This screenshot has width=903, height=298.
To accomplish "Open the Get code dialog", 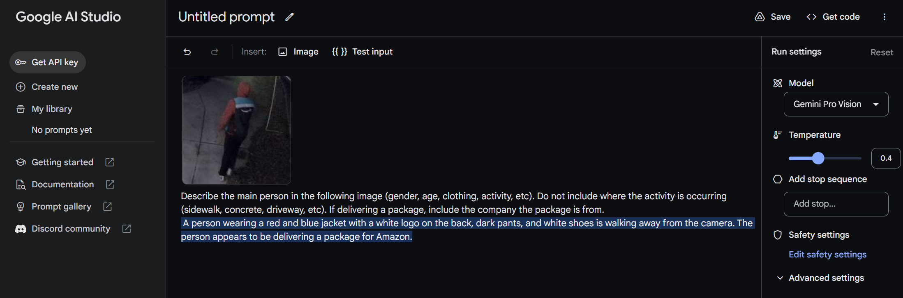I will 833,17.
